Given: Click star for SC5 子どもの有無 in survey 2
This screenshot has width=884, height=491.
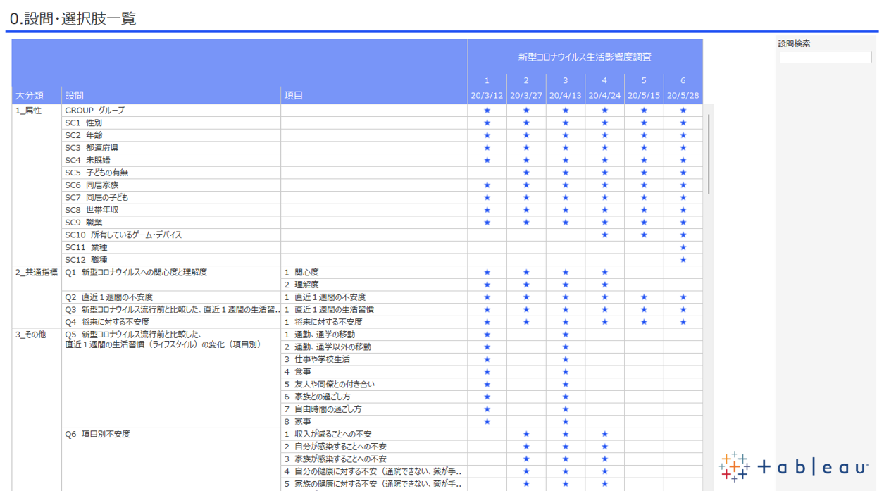Looking at the screenshot, I should 526,173.
